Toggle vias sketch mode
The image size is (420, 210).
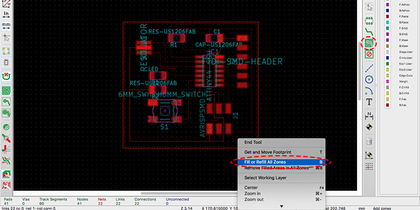(x=6, y=138)
